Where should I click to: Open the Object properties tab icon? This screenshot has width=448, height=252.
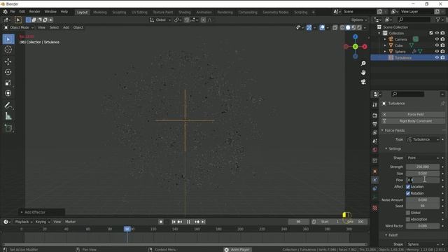tap(375, 171)
